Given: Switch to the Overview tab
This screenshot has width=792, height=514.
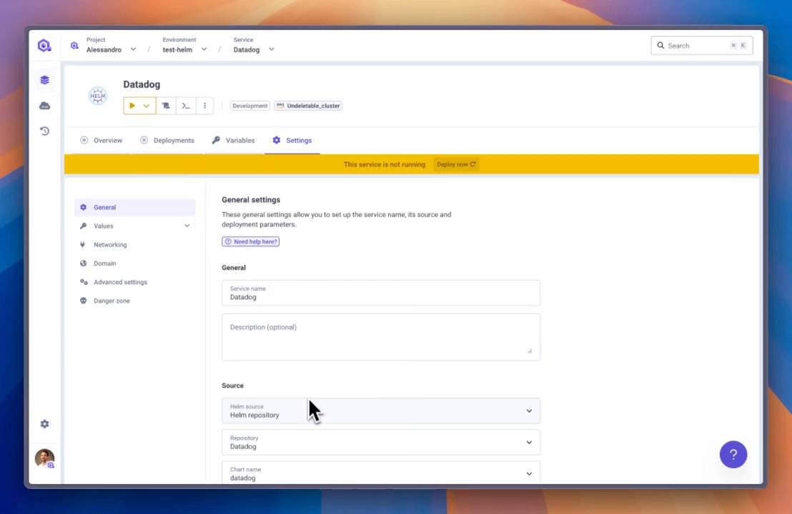Looking at the screenshot, I should (x=101, y=140).
